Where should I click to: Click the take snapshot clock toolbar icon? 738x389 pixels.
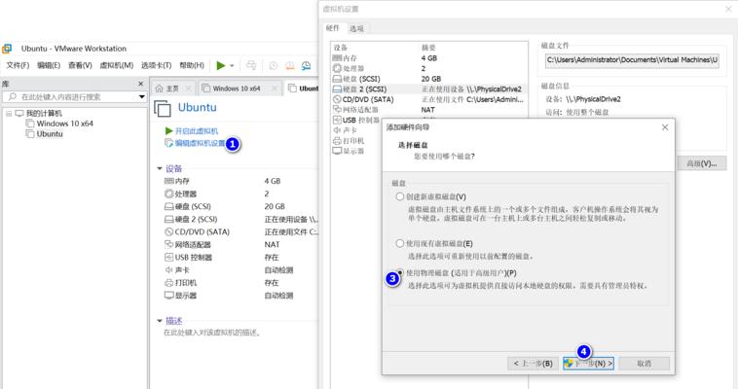click(274, 66)
